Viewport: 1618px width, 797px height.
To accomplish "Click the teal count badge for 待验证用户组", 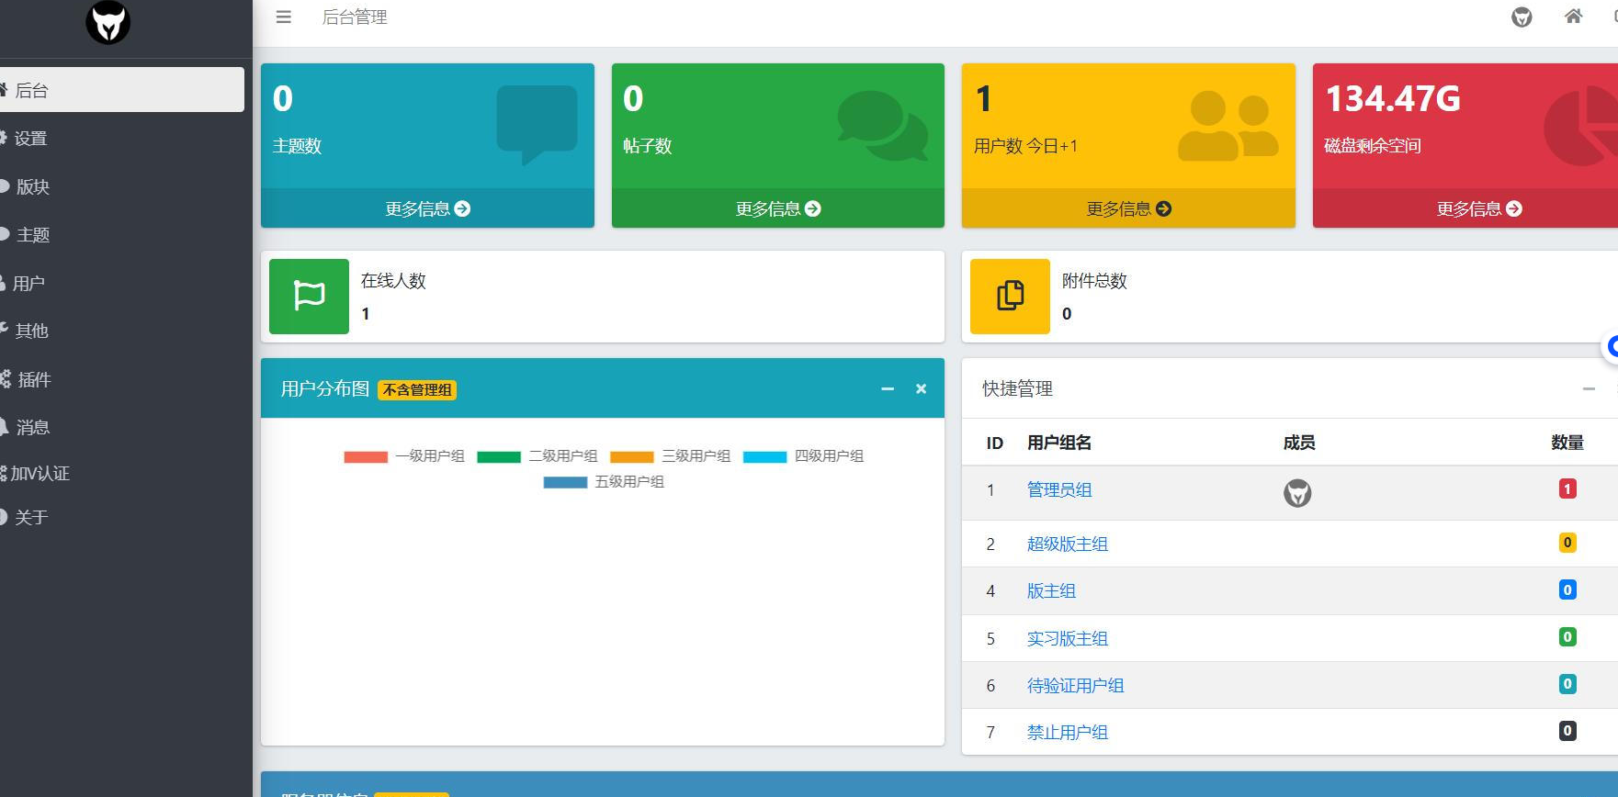I will [x=1567, y=684].
